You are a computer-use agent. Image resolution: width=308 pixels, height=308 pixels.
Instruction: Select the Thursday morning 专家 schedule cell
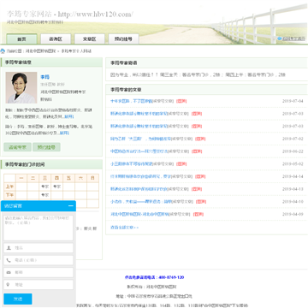tap(56, 187)
